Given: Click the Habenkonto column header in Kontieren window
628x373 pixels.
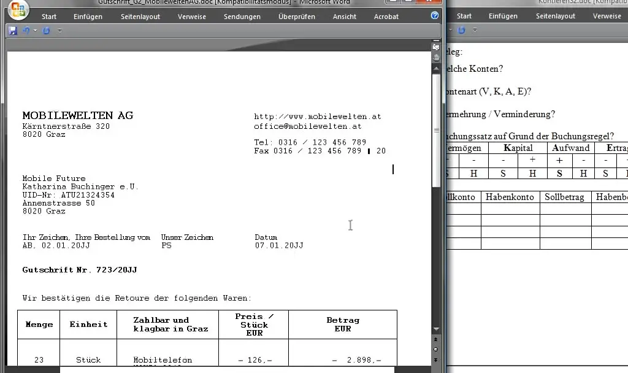Looking at the screenshot, I should click(x=510, y=197).
